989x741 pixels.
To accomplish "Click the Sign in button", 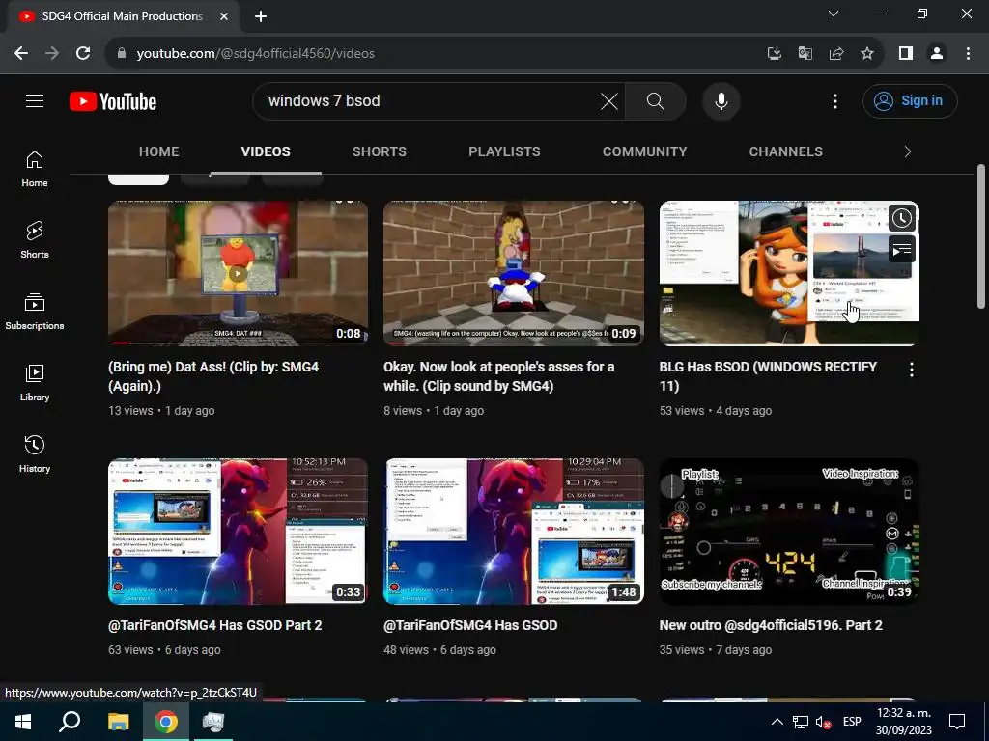I will coord(910,100).
